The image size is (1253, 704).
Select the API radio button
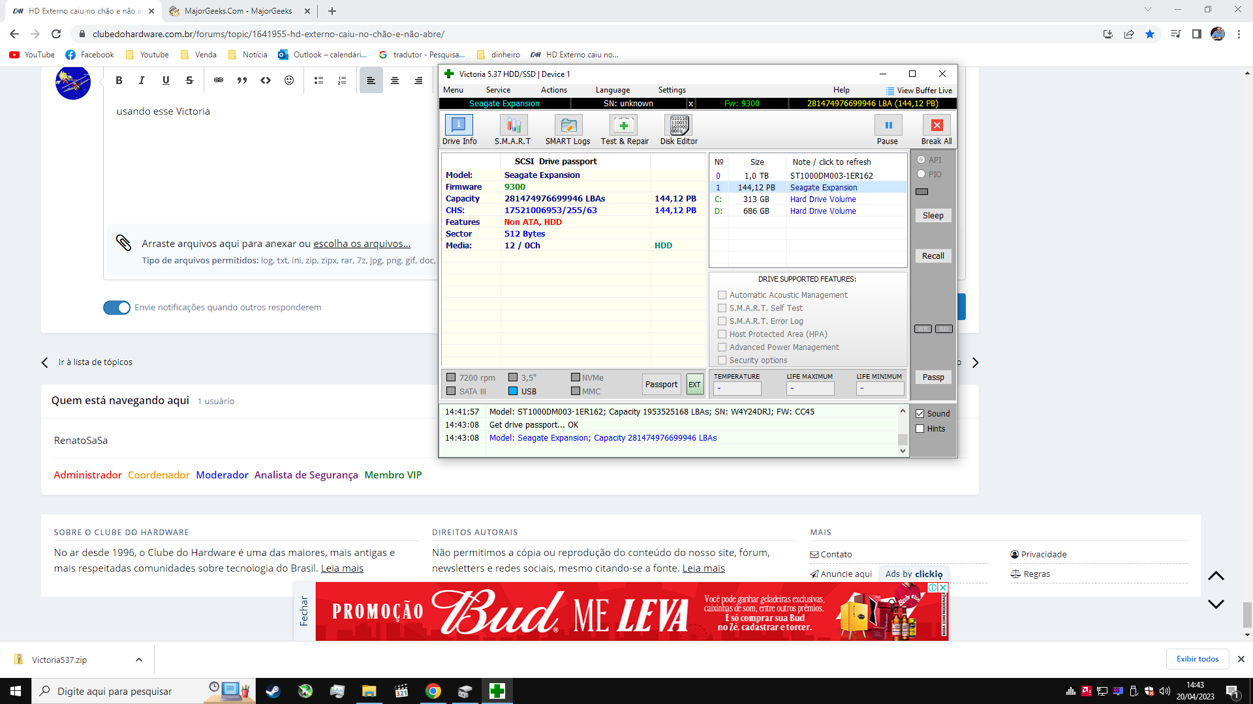coord(921,160)
